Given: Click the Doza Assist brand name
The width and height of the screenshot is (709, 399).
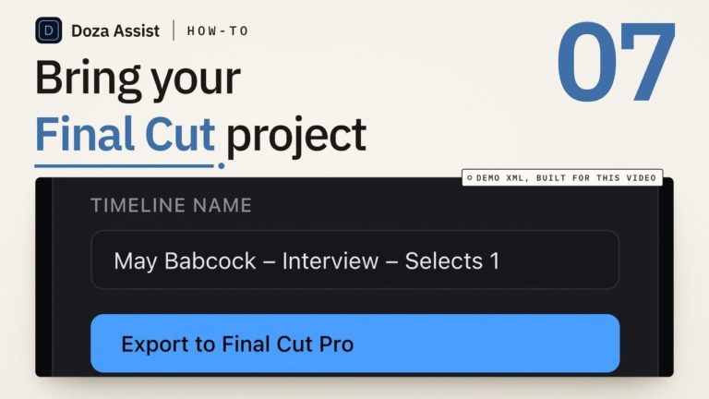Looking at the screenshot, I should pos(115,30).
